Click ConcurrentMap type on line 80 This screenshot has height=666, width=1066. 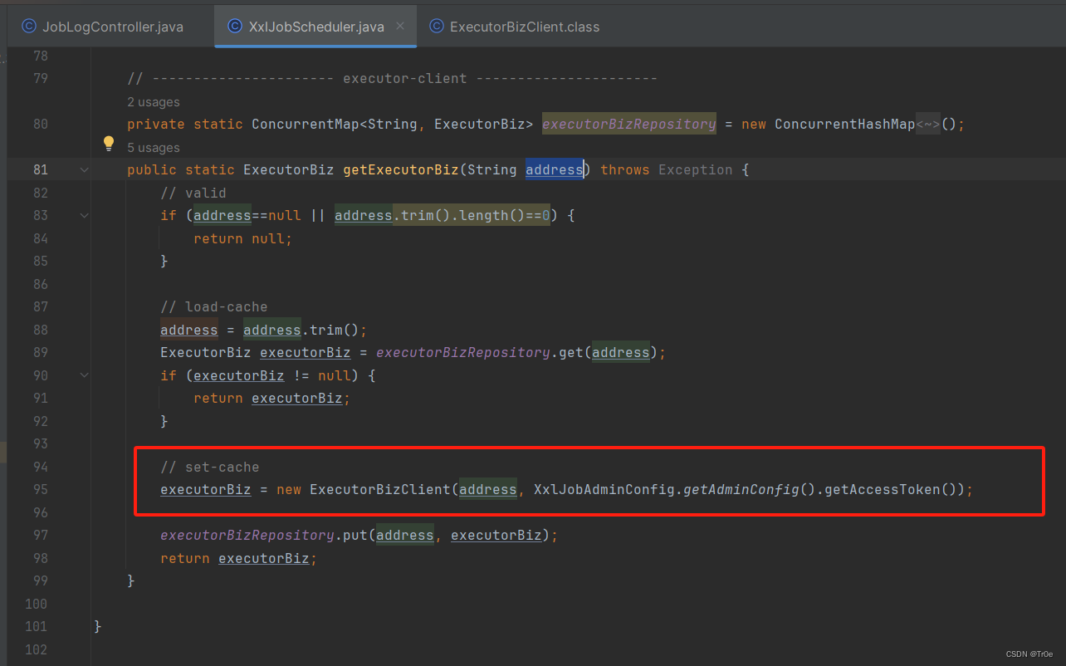click(305, 124)
